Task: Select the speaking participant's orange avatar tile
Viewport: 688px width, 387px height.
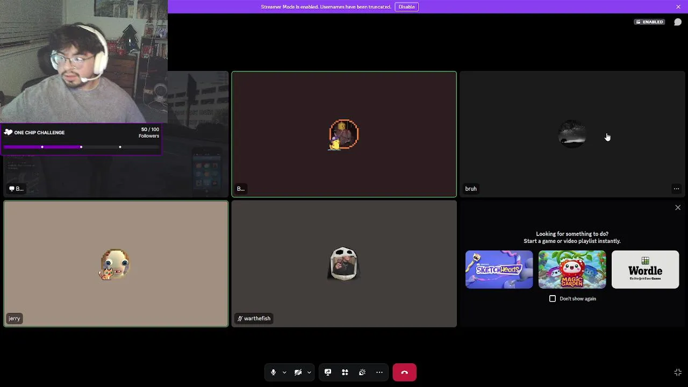Action: coord(344,134)
